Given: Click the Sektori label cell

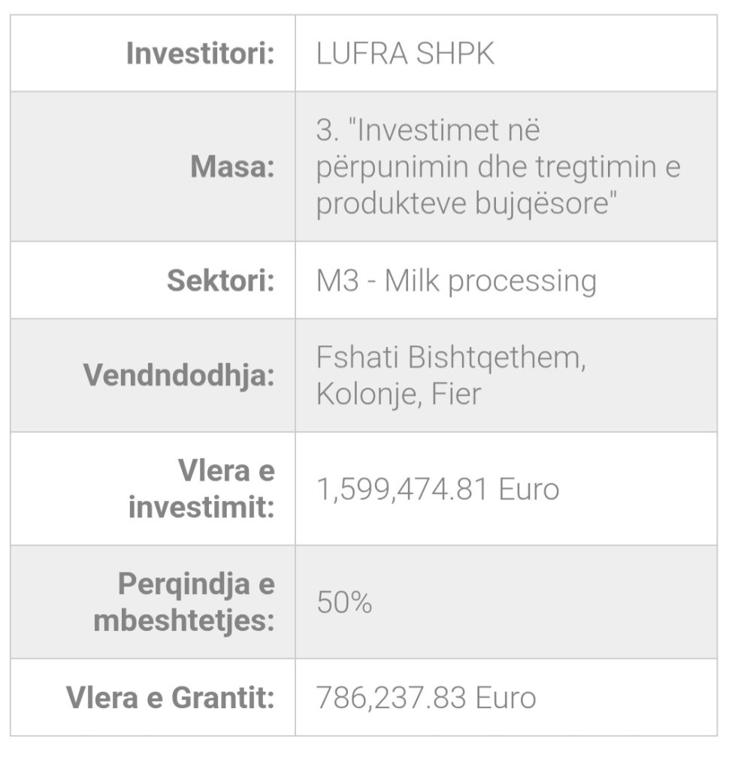Looking at the screenshot, I should [220, 281].
